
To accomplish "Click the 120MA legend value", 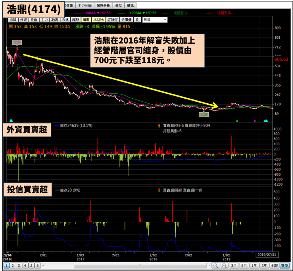I will pyautogui.click(x=143, y=13).
